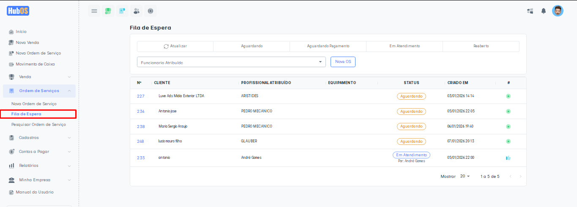Image resolution: width=577 pixels, height=207 pixels.
Task: Open the Mostrar 20 rows-per-page dropdown
Action: [x=465, y=176]
